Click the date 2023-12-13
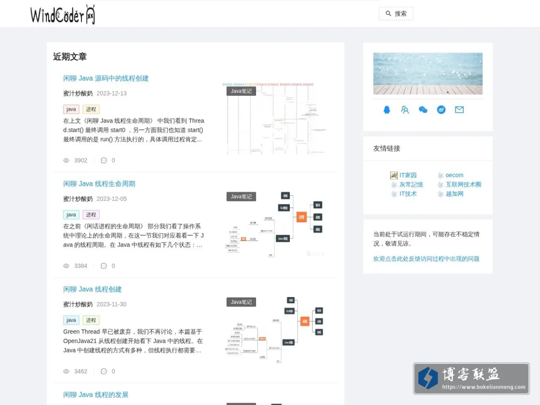Viewport: 540px width, 405px height. pyautogui.click(x=112, y=93)
